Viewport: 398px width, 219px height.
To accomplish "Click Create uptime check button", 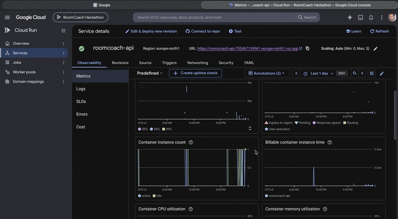I will pyautogui.click(x=196, y=73).
